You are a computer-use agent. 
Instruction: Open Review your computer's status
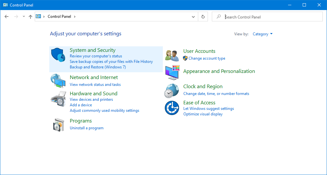[96, 56]
